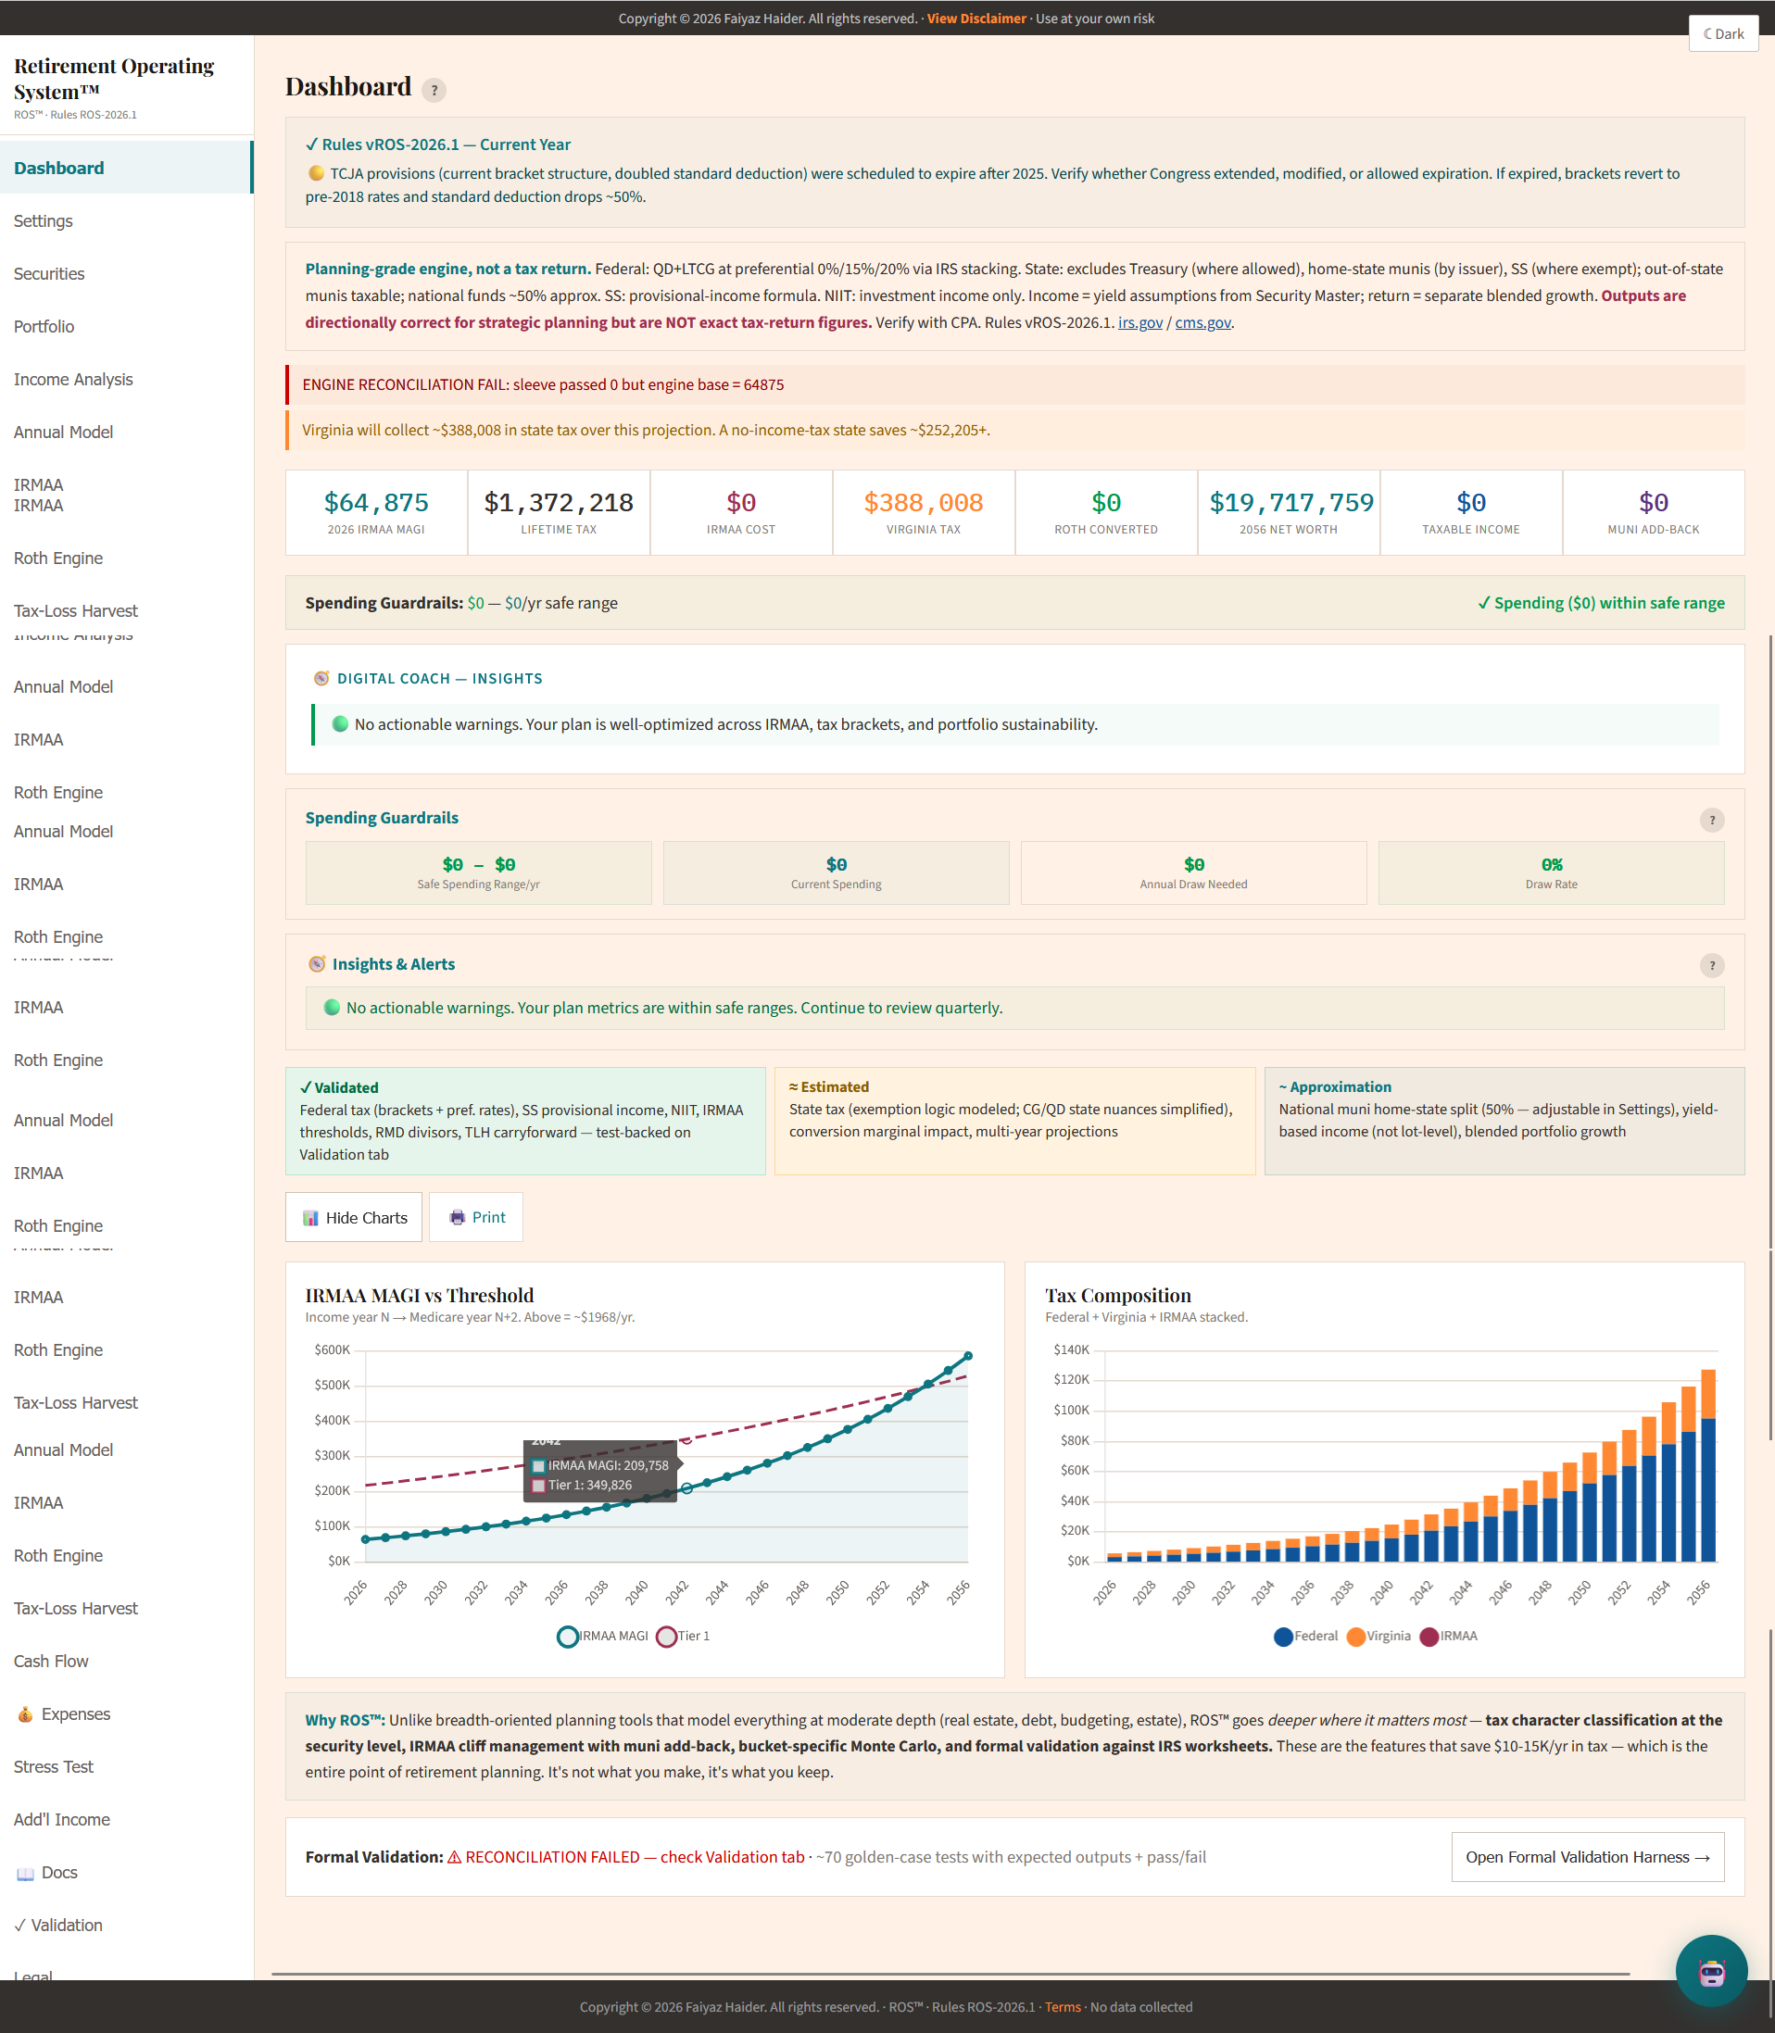The height and width of the screenshot is (2033, 1775).
Task: Open Expenses from the sidebar
Action: coord(75,1714)
